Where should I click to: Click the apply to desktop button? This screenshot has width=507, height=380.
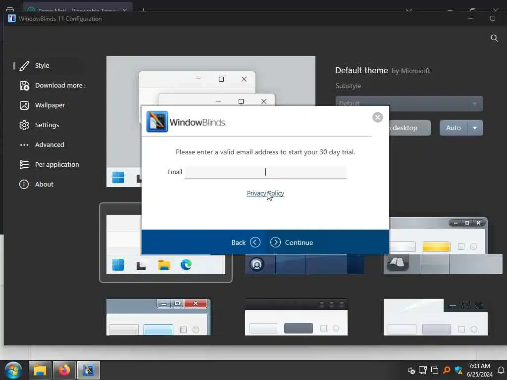pyautogui.click(x=409, y=128)
